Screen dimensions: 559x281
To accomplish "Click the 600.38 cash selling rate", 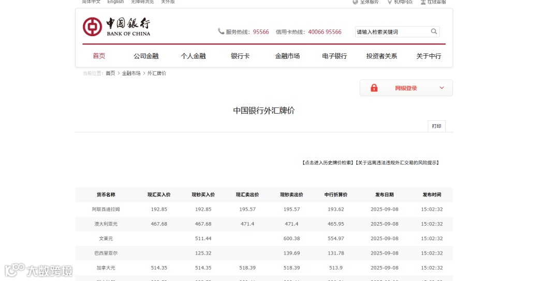I will 291,238.
